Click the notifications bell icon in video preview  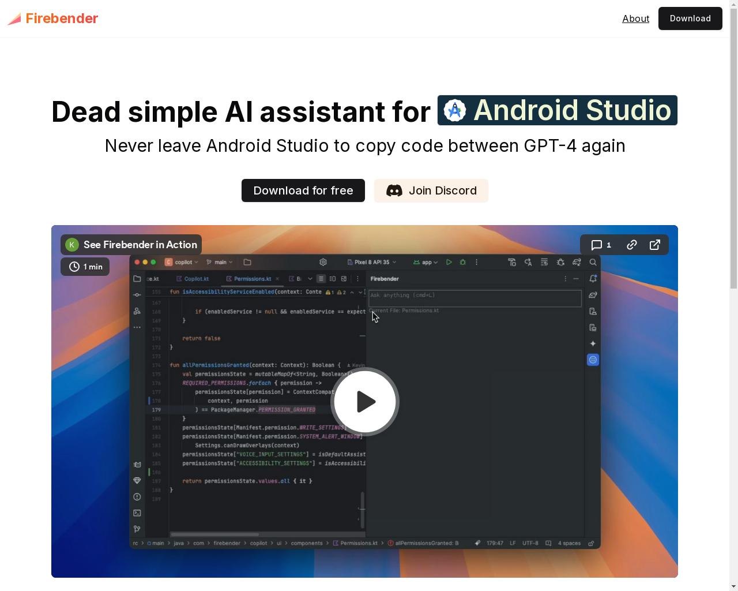[x=593, y=279]
